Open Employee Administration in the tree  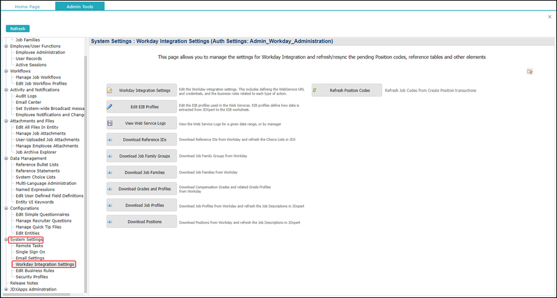[40, 53]
